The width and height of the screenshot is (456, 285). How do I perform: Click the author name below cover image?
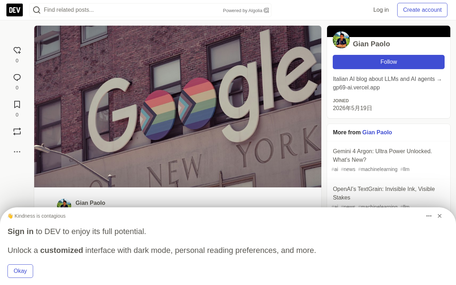pyautogui.click(x=90, y=203)
